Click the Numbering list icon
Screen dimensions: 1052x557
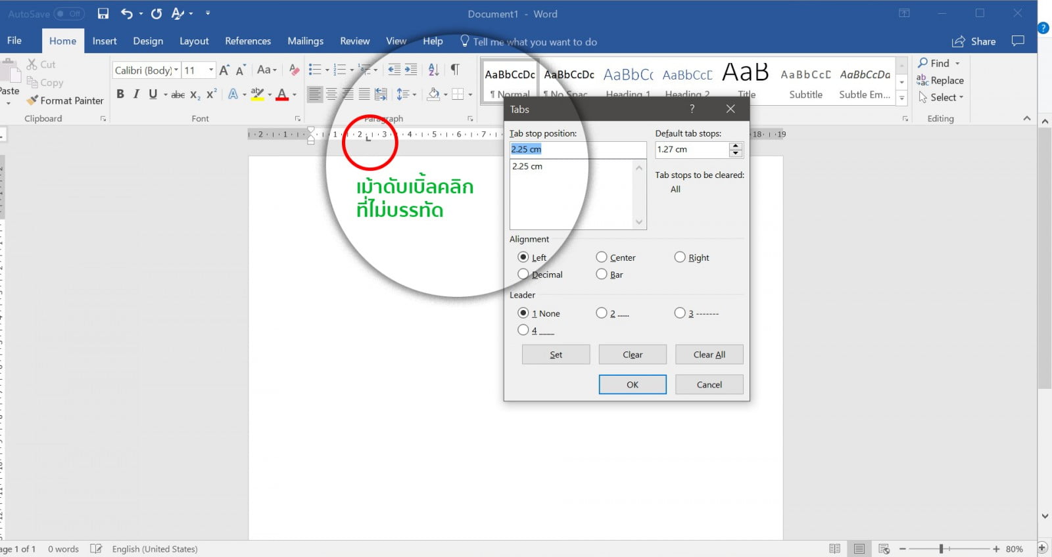[x=340, y=70]
